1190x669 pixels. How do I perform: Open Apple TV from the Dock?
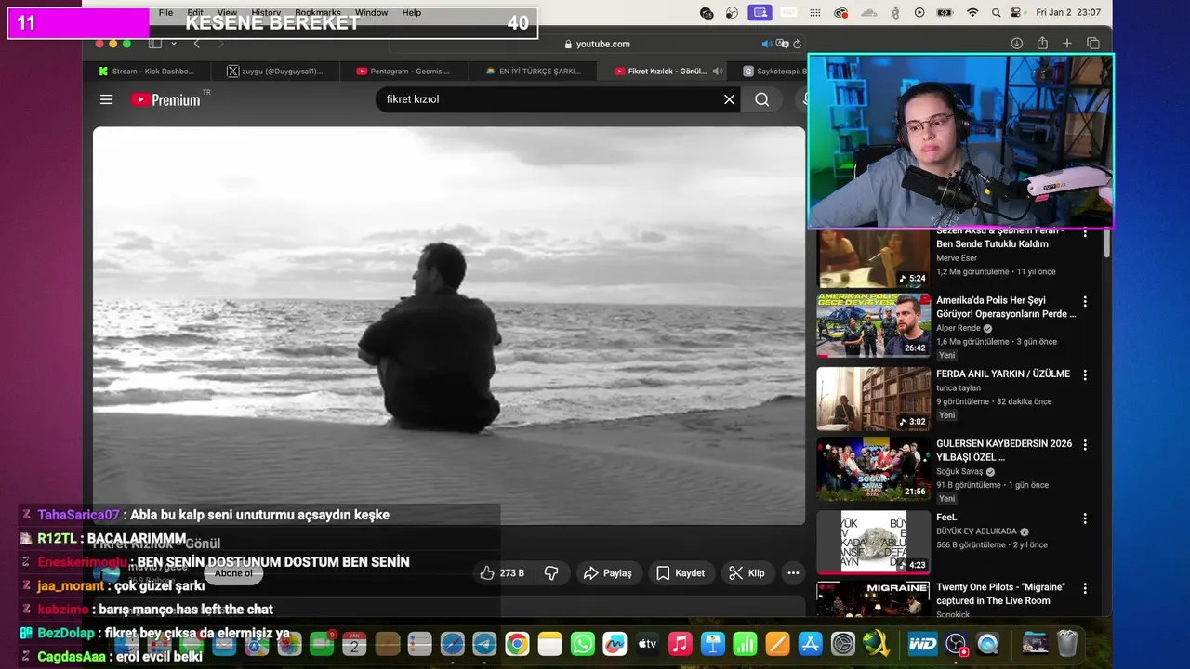(x=647, y=644)
